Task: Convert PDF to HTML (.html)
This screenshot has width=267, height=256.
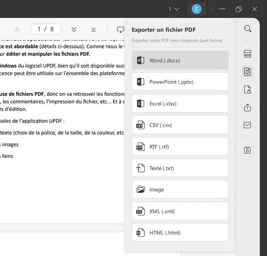Action: click(x=180, y=232)
